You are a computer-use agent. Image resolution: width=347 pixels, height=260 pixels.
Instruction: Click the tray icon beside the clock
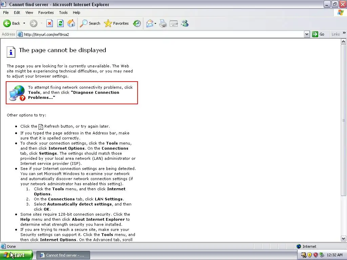tap(322, 255)
